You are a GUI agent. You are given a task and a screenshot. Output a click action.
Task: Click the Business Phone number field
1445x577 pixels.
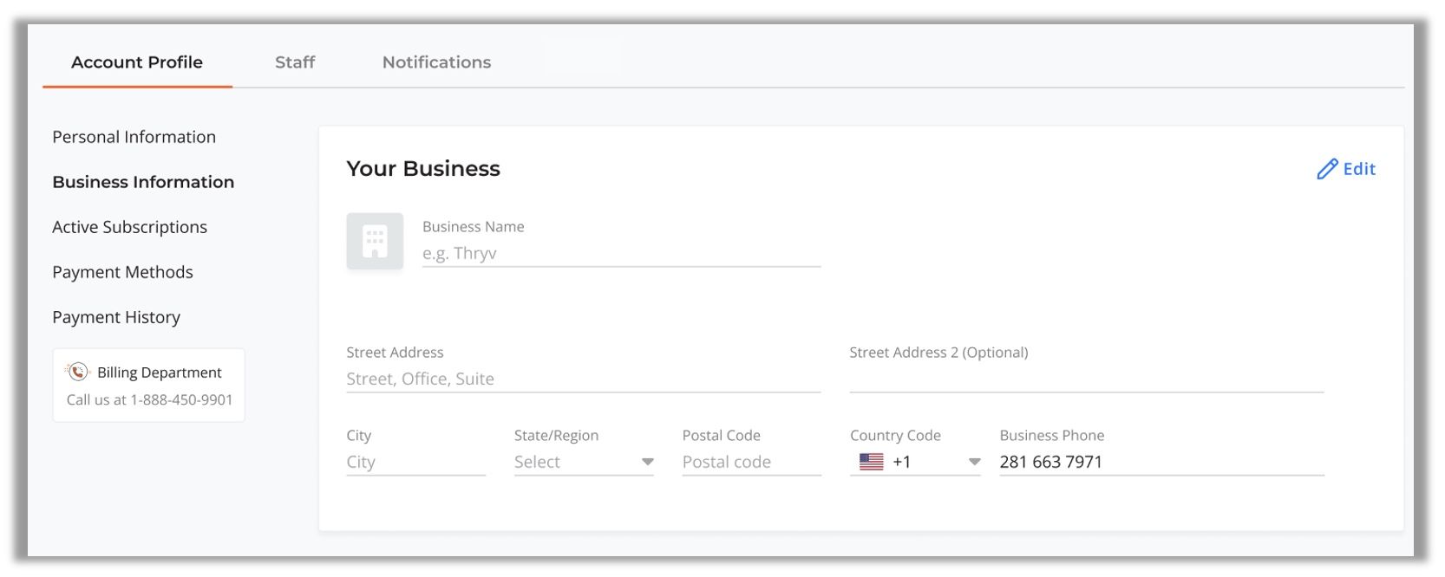(x=1161, y=462)
